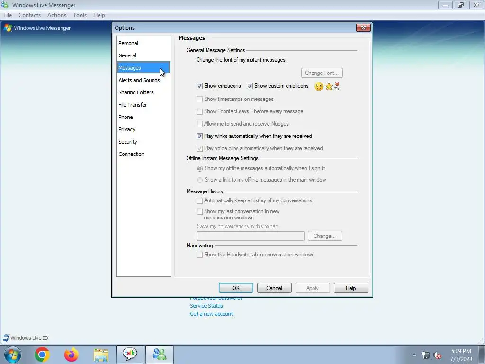
Task: Toggle Show timestamps on messages checkbox
Action: pyautogui.click(x=199, y=99)
